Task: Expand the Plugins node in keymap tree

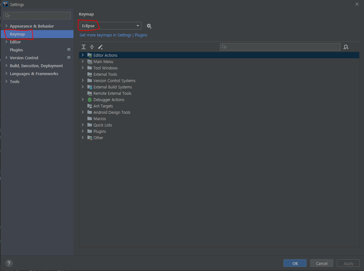Action: coord(83,131)
